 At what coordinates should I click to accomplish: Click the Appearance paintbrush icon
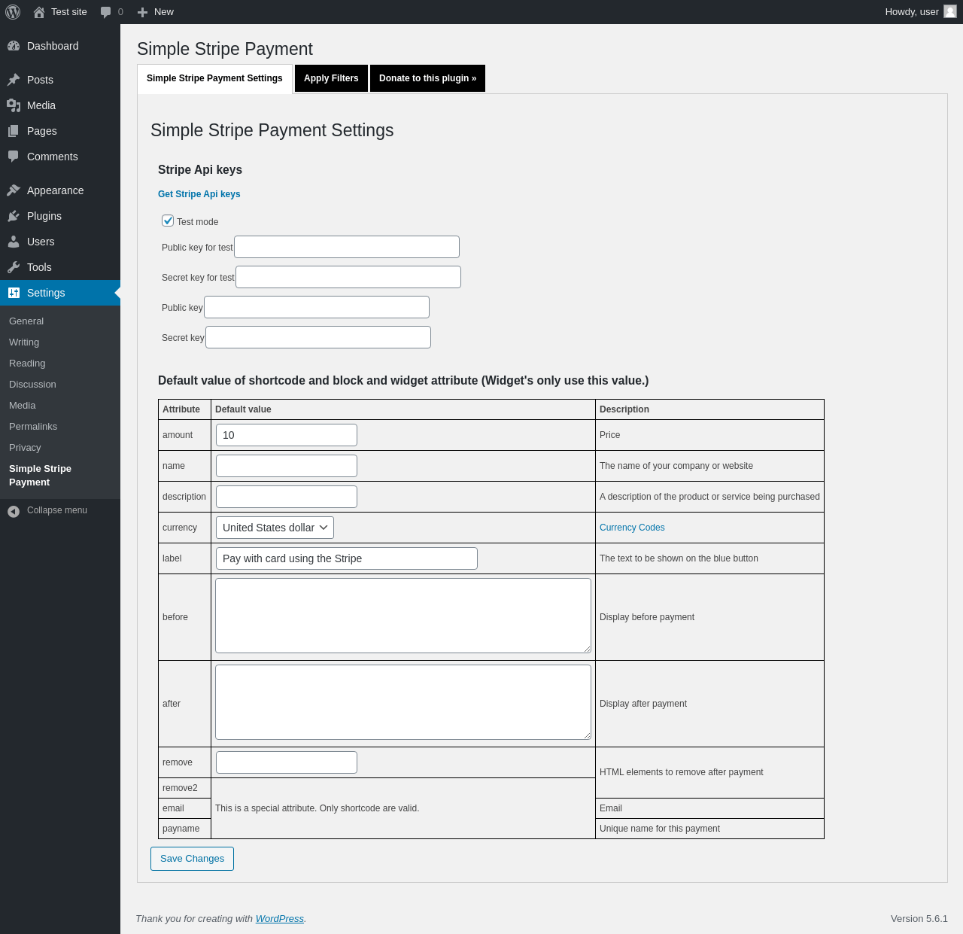click(14, 190)
